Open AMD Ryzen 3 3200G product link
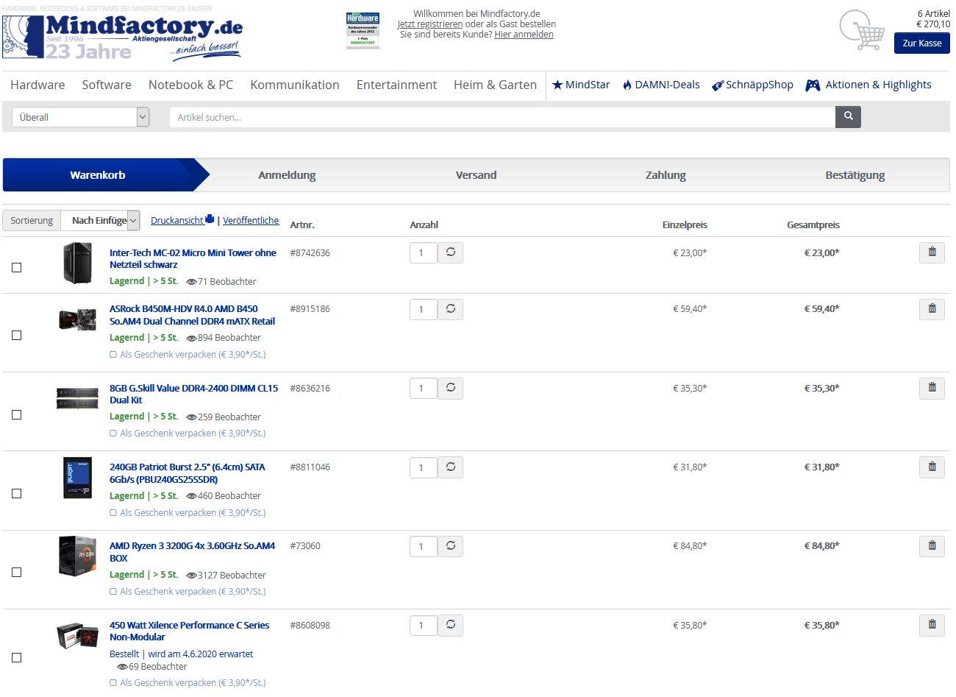This screenshot has width=956, height=697. (192, 552)
